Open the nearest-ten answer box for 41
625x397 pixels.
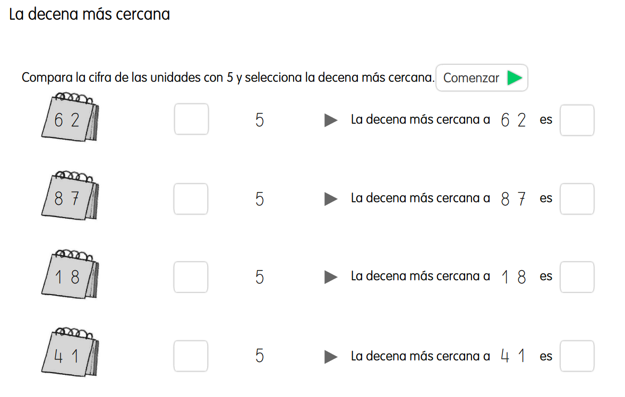(x=577, y=356)
